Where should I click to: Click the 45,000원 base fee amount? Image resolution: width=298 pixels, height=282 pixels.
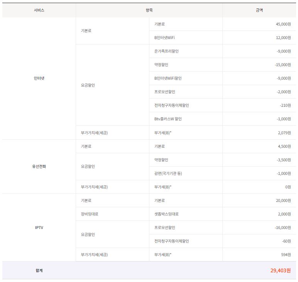283,24
